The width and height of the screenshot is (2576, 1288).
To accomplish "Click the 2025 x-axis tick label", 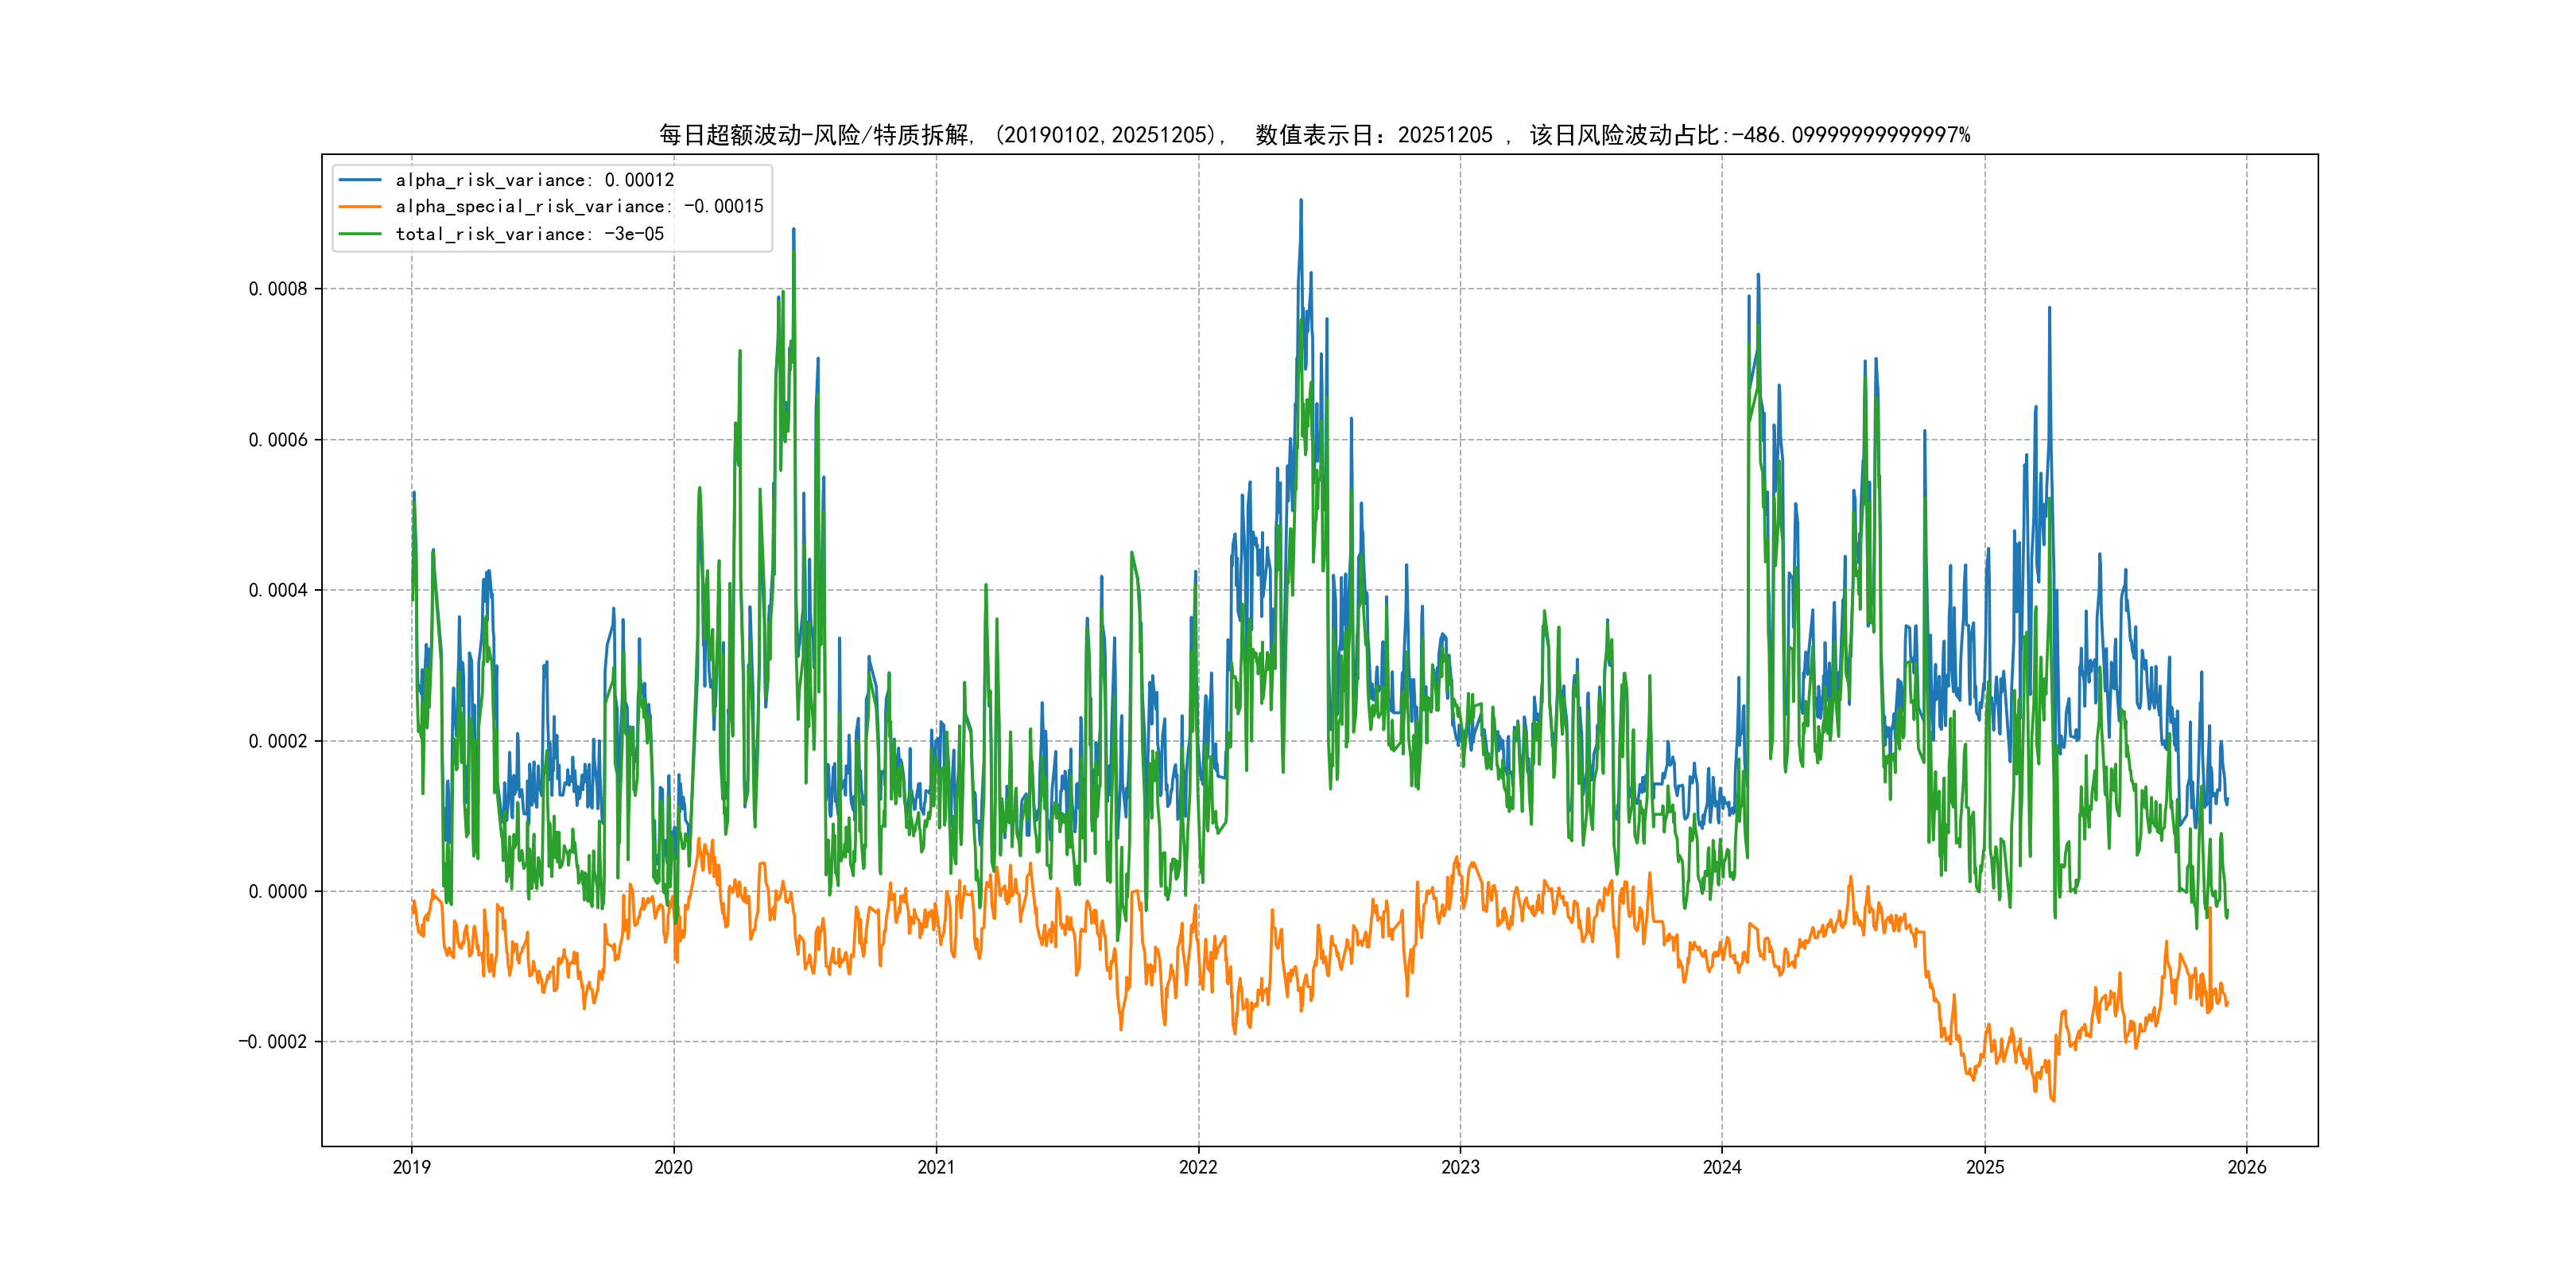I will [1985, 1167].
